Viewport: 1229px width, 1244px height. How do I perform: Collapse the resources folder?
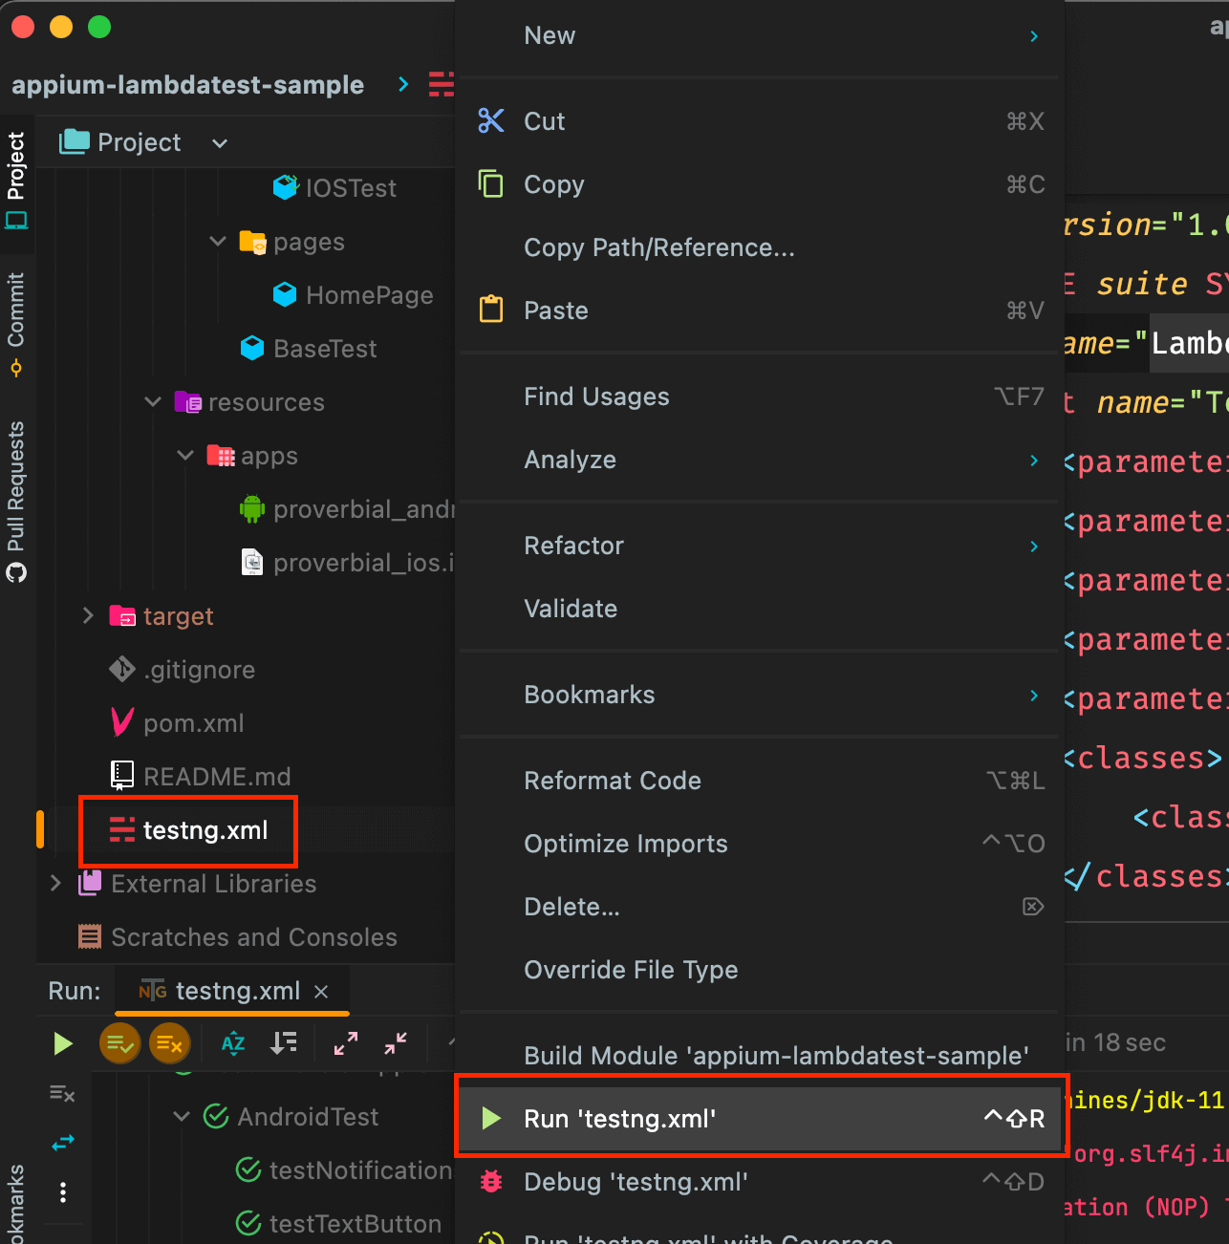153,401
